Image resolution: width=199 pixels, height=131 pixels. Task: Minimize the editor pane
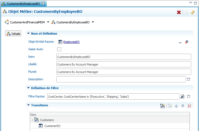tap(191, 2)
